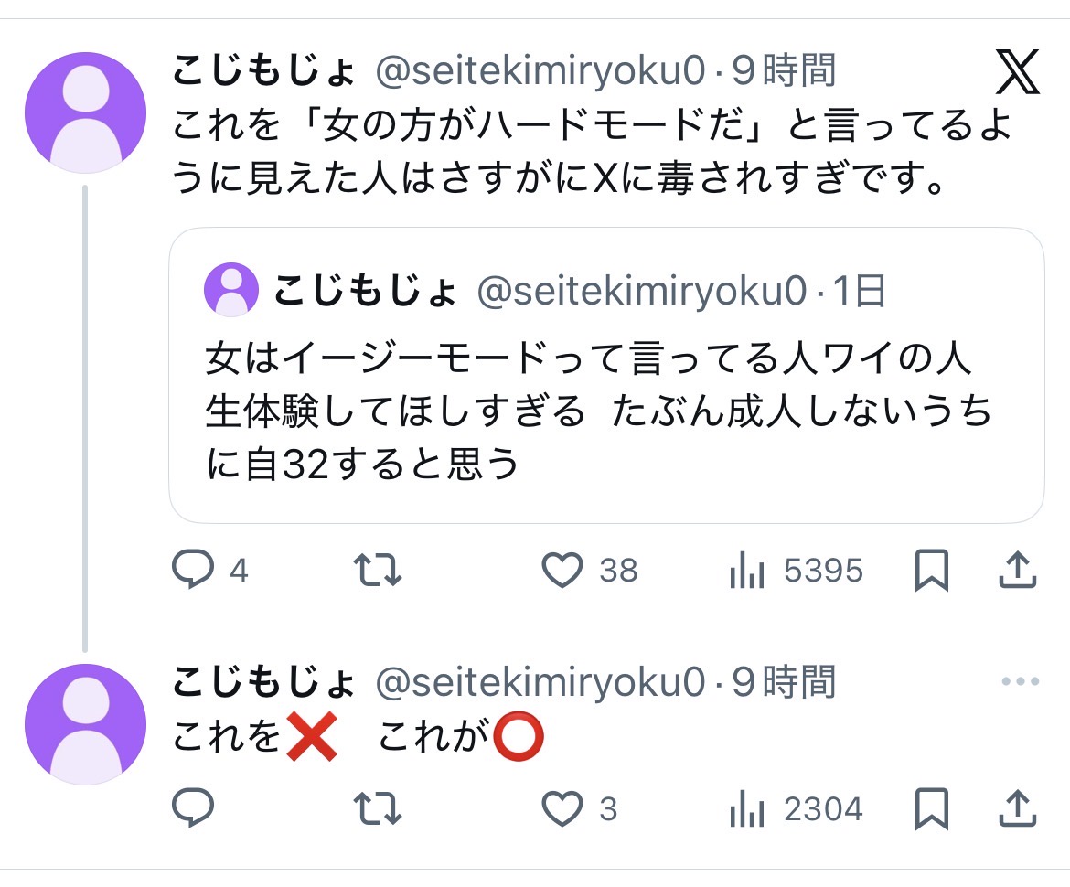Screen dimensions: 1070x887
Task: Click display name こじもじょ on second post
Action: point(263,682)
